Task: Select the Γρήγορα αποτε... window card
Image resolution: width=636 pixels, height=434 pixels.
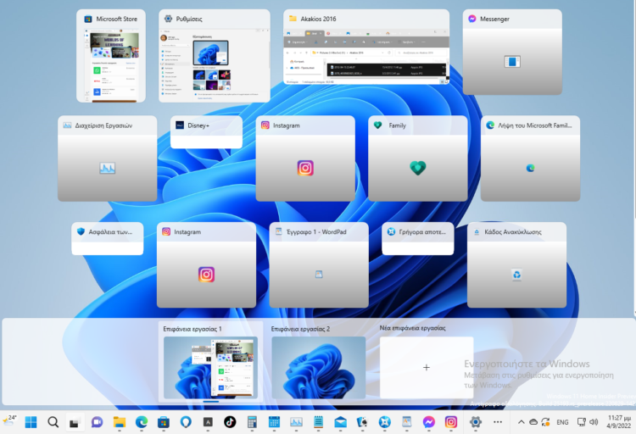Action: click(418, 238)
